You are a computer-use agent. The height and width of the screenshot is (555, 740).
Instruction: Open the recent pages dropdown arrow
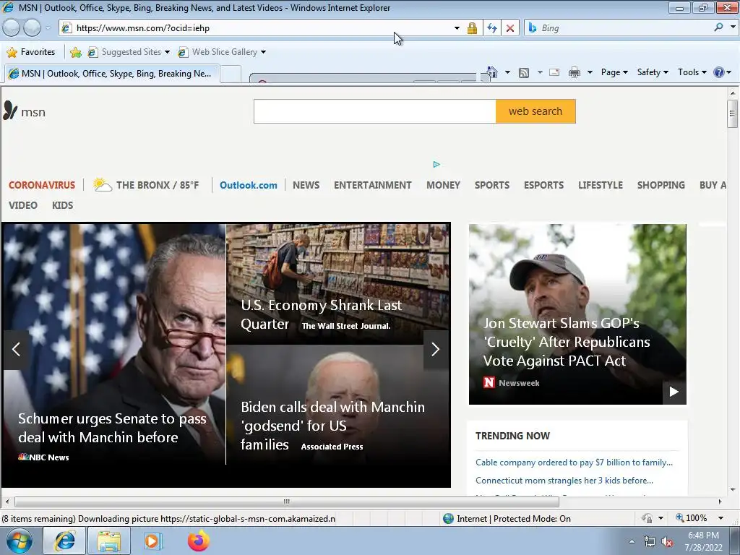coord(48,28)
